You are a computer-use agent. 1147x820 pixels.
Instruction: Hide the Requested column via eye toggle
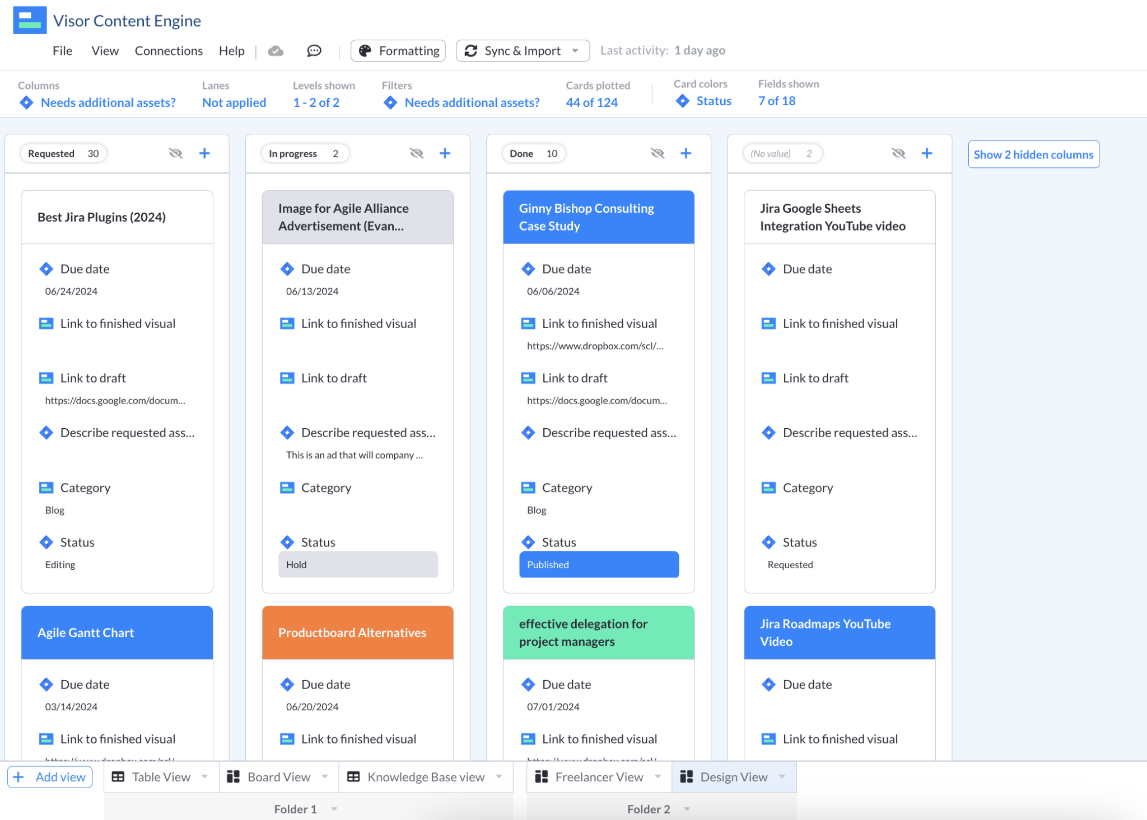(x=176, y=153)
